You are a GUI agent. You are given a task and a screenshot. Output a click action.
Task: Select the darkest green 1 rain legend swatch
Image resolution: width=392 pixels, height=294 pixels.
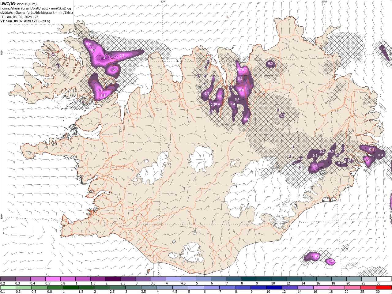pos(71,288)
